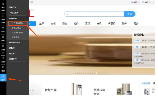This screenshot has width=158, height=97.
Task: Select 个人资料修改 submenu item
Action: [17, 23]
